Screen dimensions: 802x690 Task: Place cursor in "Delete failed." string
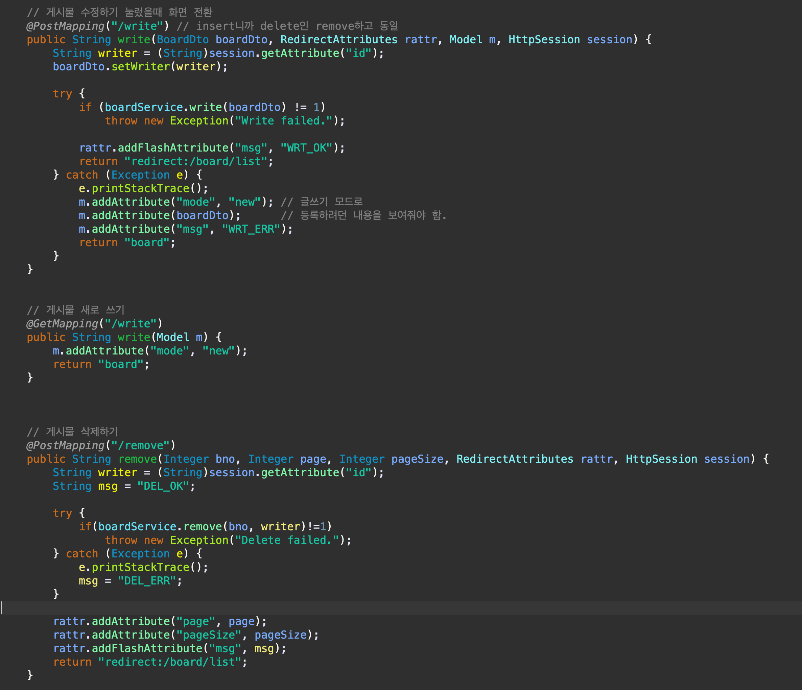coord(286,540)
